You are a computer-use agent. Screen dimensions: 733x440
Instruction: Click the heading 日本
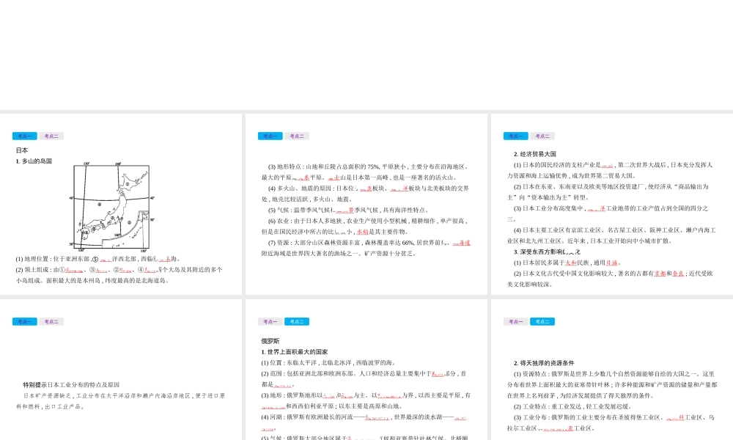22,150
